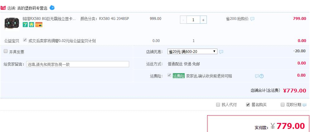Screen dimensions: 311x132
Task: Click the orange credit card badge
Action: click(x=39, y=25)
